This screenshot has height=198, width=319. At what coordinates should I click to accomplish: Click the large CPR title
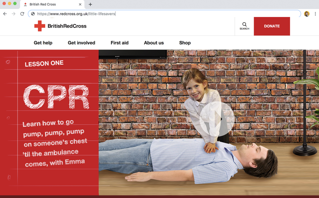pos(56,96)
